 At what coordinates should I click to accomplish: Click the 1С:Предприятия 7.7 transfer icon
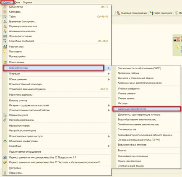coord(5,157)
